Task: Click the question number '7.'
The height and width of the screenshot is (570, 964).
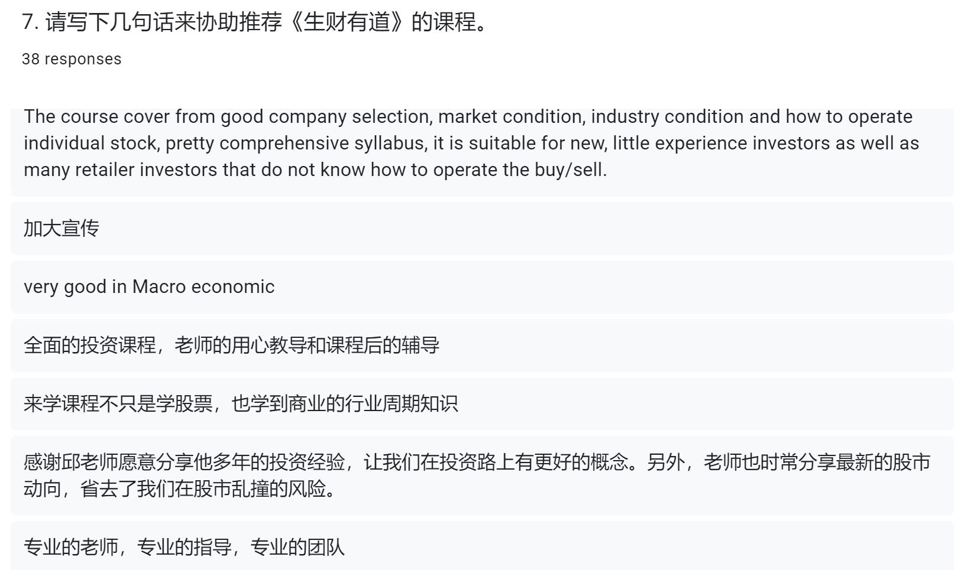Action: click(x=31, y=22)
